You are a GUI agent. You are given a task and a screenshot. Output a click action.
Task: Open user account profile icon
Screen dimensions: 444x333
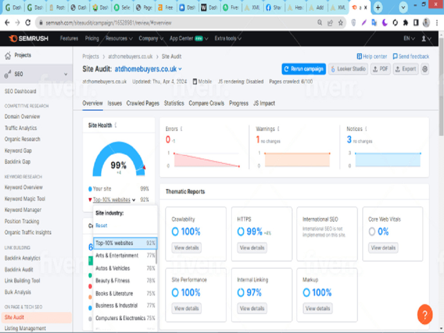click(426, 39)
